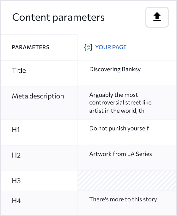This screenshot has width=177, height=216.
Task: Select the PARAMETERS column header
Action: (31, 47)
